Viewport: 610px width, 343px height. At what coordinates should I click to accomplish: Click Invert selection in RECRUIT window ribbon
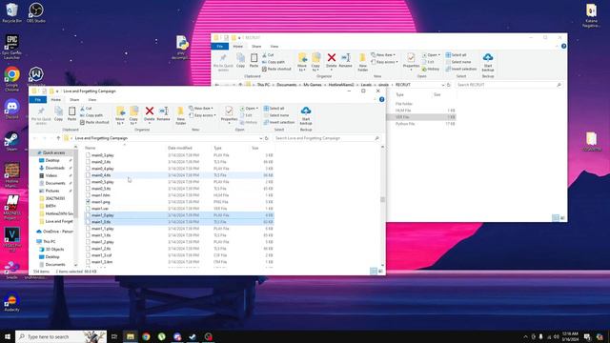461,69
